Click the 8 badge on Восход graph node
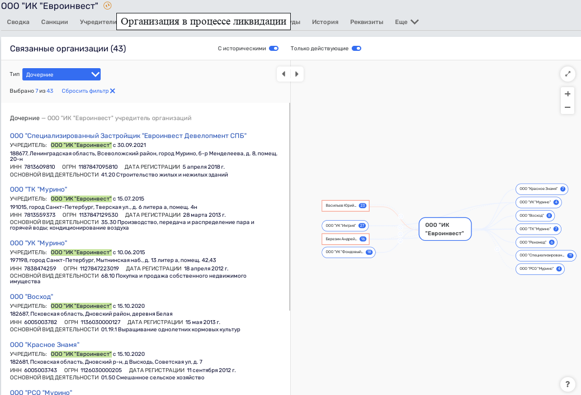581x395 pixels. [x=549, y=216]
